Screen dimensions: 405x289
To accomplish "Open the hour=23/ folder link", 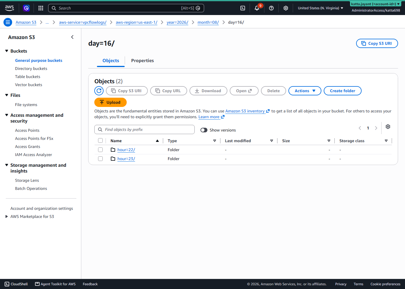I will point(126,159).
